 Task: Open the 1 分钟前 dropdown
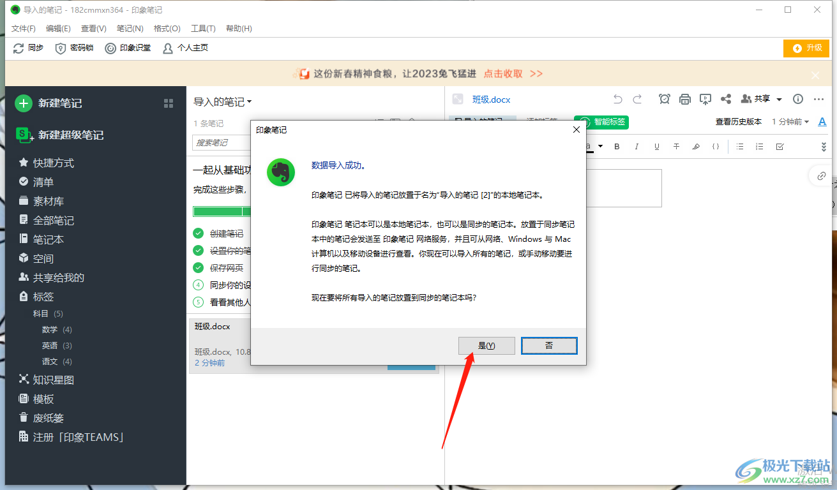790,122
